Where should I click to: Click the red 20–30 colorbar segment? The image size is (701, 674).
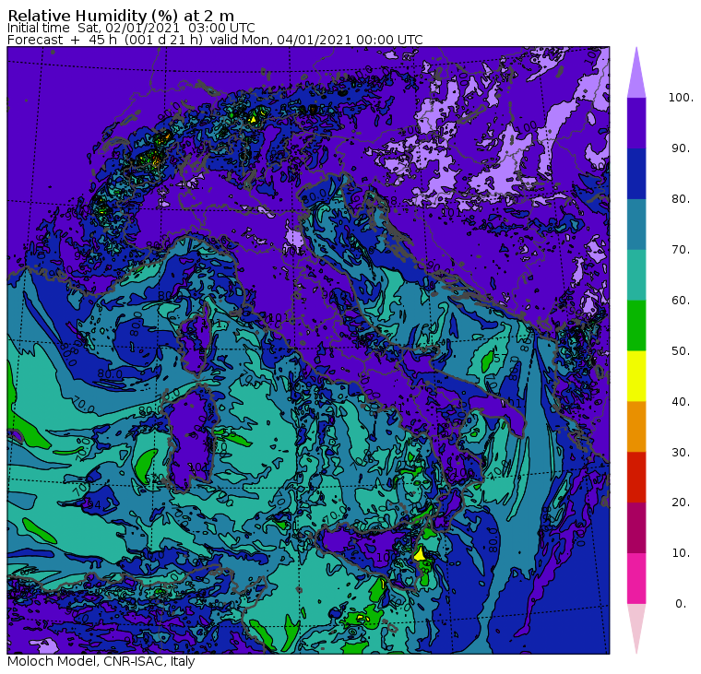(x=636, y=478)
